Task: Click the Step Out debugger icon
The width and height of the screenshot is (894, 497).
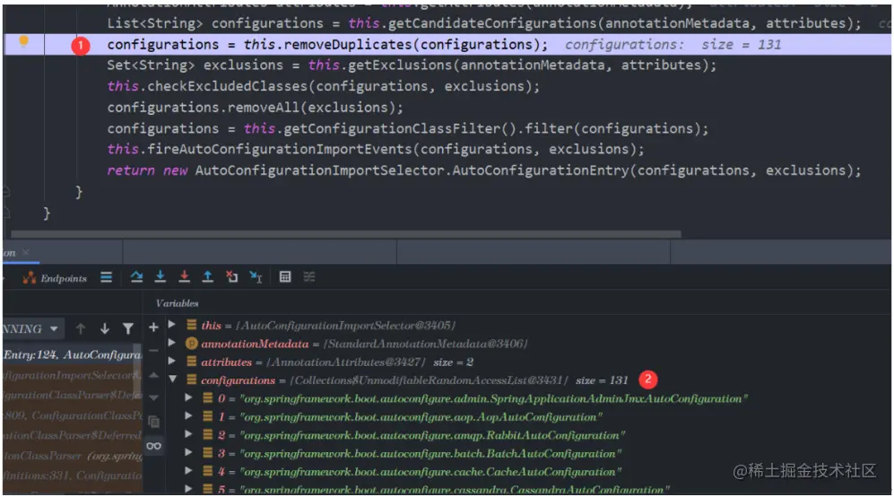Action: pyautogui.click(x=207, y=277)
